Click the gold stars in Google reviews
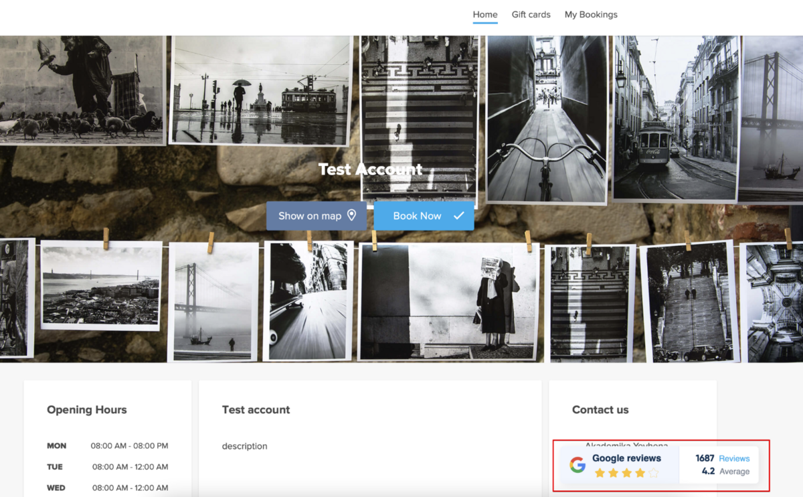 click(620, 473)
